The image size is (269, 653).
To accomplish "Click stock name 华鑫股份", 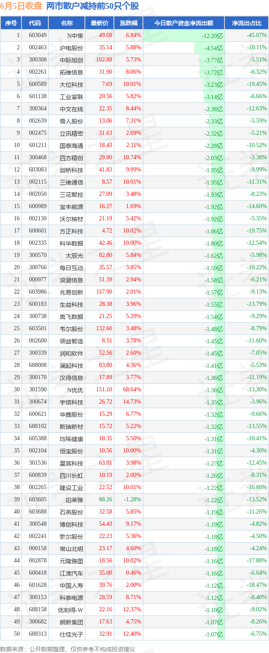I will tap(71, 414).
